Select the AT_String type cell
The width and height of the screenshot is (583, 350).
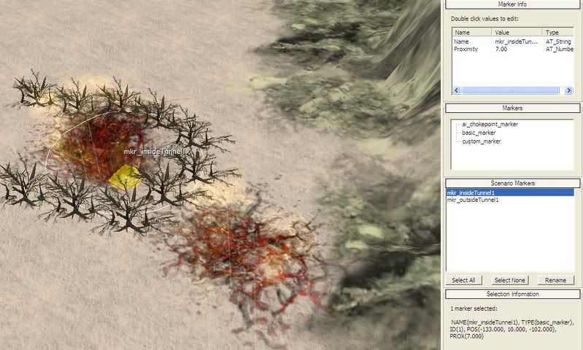[558, 42]
